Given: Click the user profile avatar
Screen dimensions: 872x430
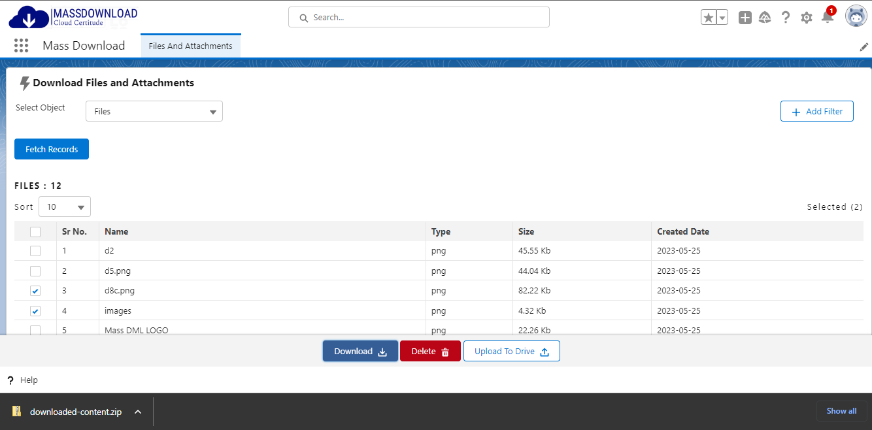Looking at the screenshot, I should pyautogui.click(x=856, y=16).
